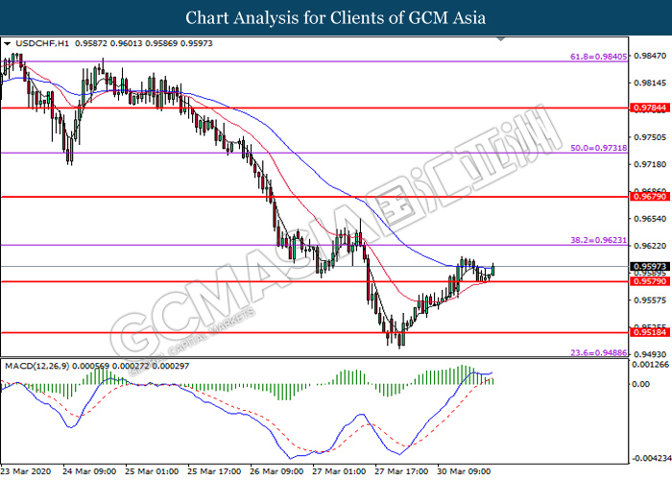Click the 25 Mar 01:00 time label

(152, 471)
